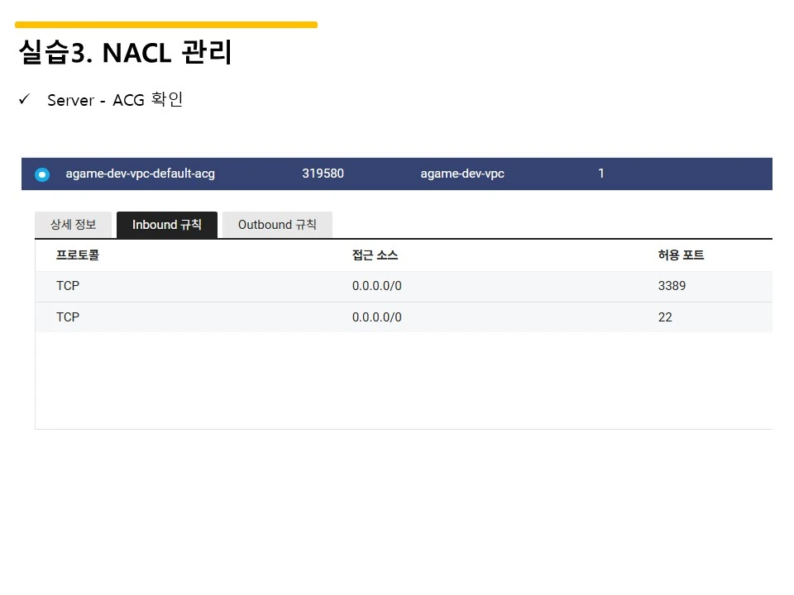
Task: Select the agame-dev-vpc-default-acg radio button
Action: coord(42,174)
